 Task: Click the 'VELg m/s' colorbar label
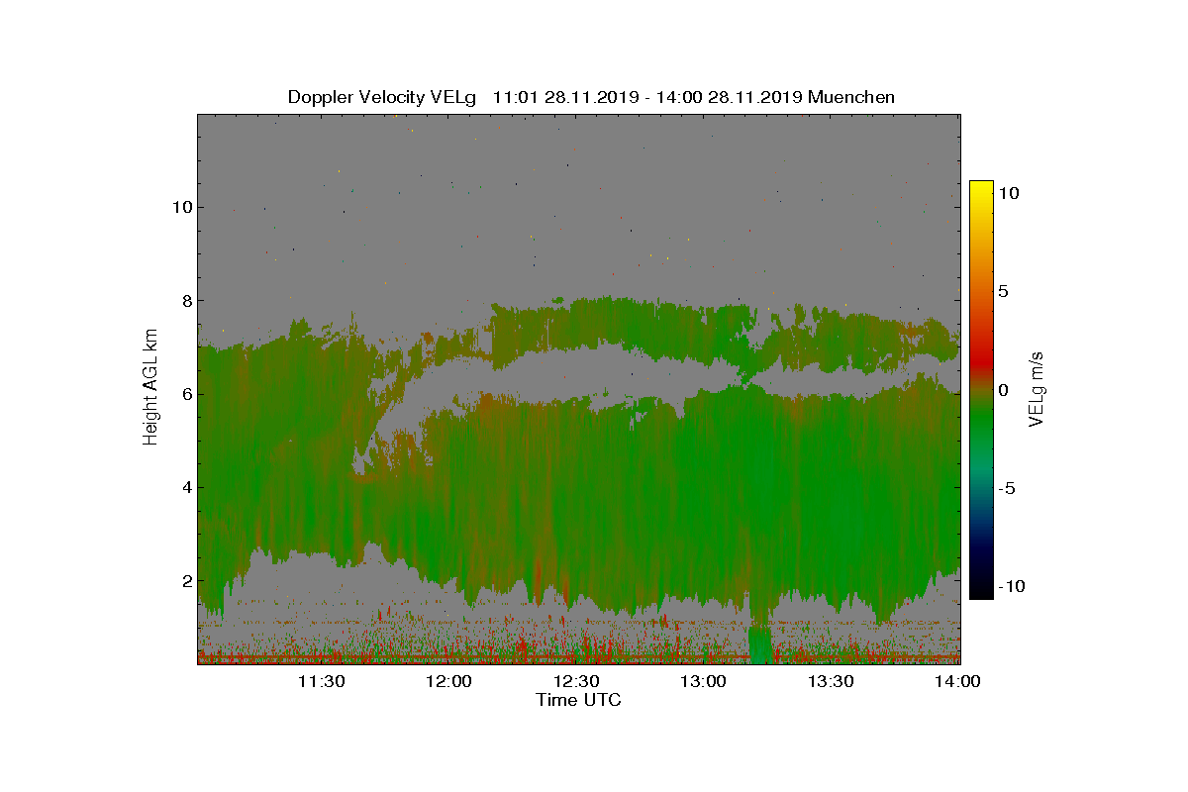1038,389
